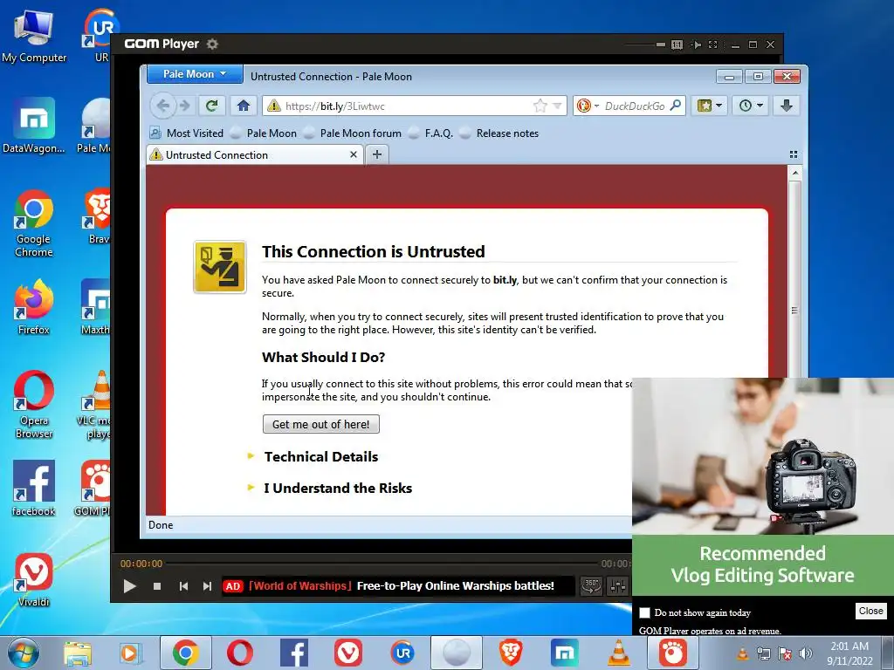The image size is (894, 670).
Task: Open Windows Explorer from taskbar
Action: (78, 653)
